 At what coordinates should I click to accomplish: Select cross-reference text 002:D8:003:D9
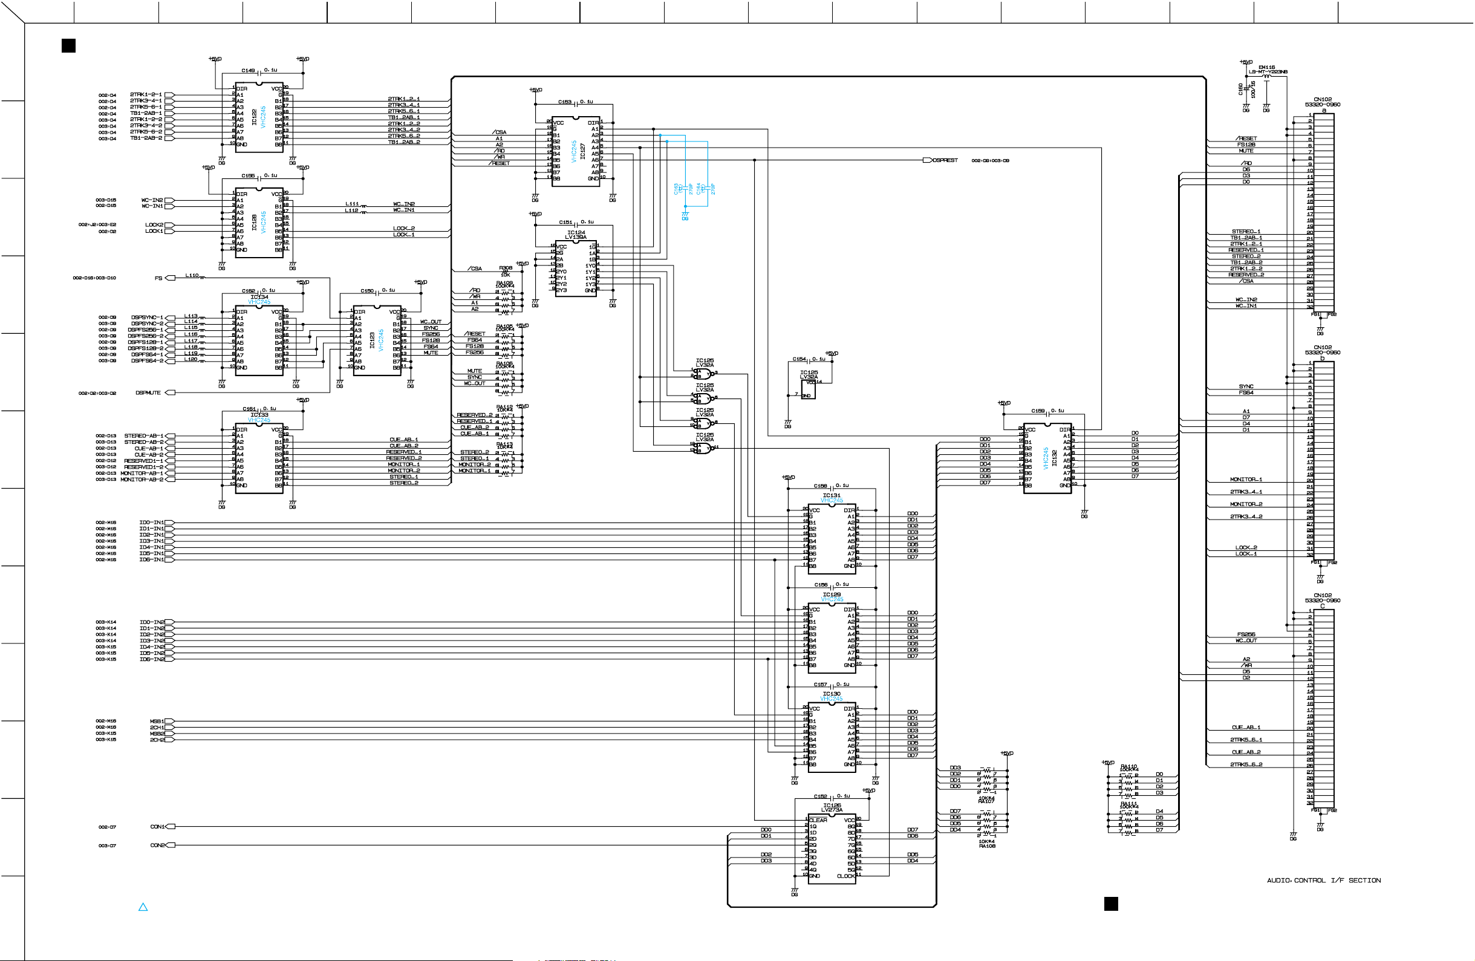click(991, 160)
